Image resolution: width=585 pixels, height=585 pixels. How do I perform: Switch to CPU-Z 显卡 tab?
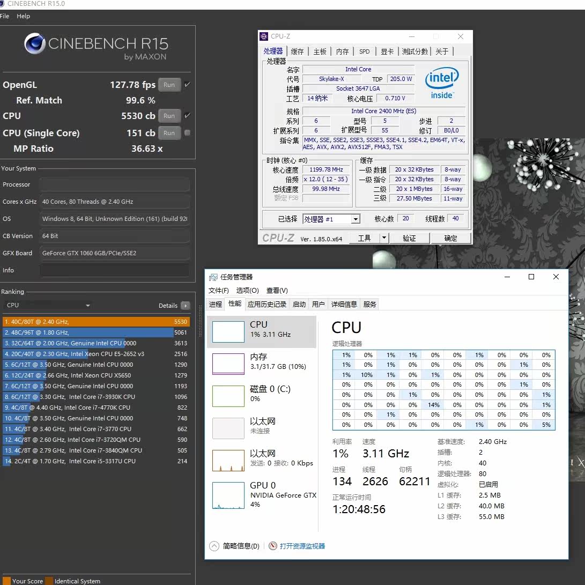pyautogui.click(x=387, y=51)
